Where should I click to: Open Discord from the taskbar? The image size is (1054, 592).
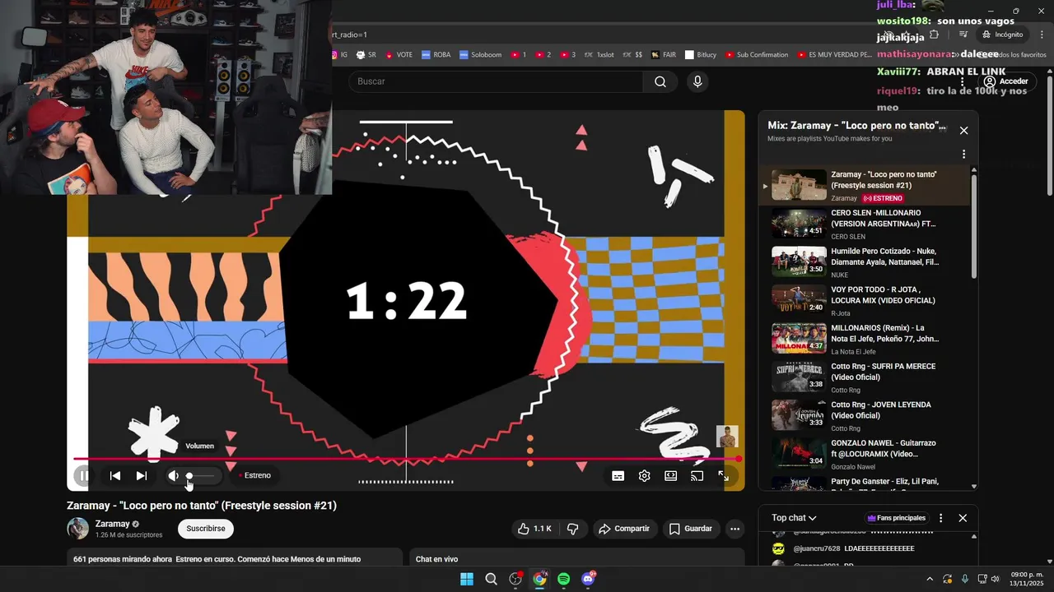coord(588,579)
